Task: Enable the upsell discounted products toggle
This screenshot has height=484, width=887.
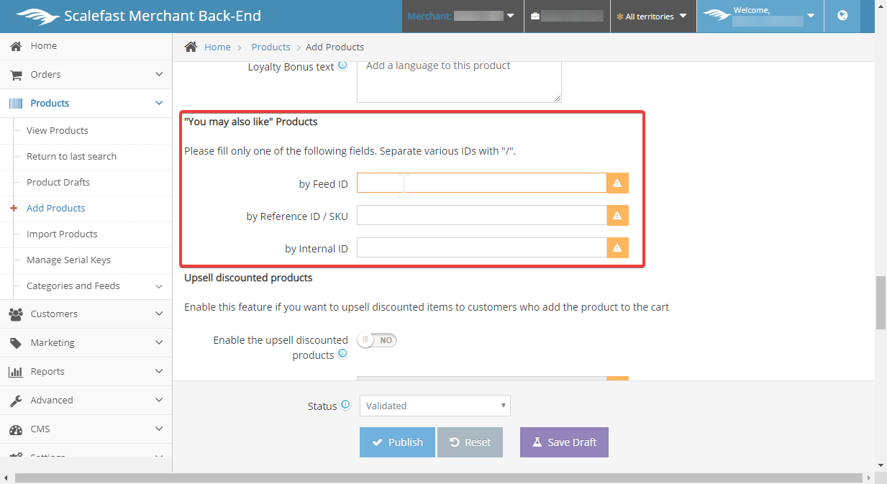Action: tap(377, 340)
